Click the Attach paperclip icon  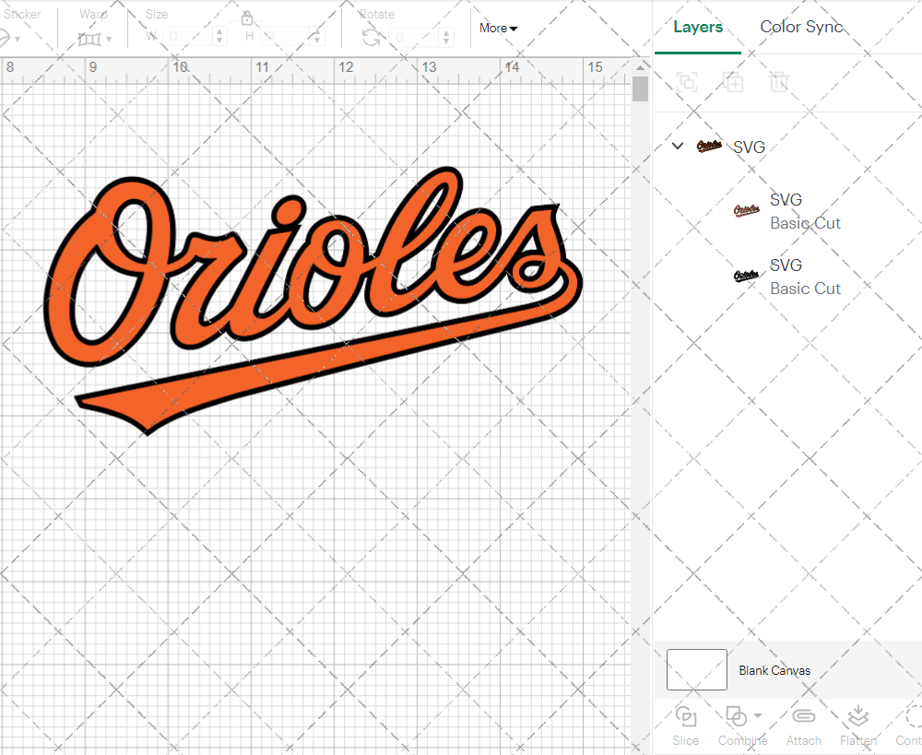[803, 717]
